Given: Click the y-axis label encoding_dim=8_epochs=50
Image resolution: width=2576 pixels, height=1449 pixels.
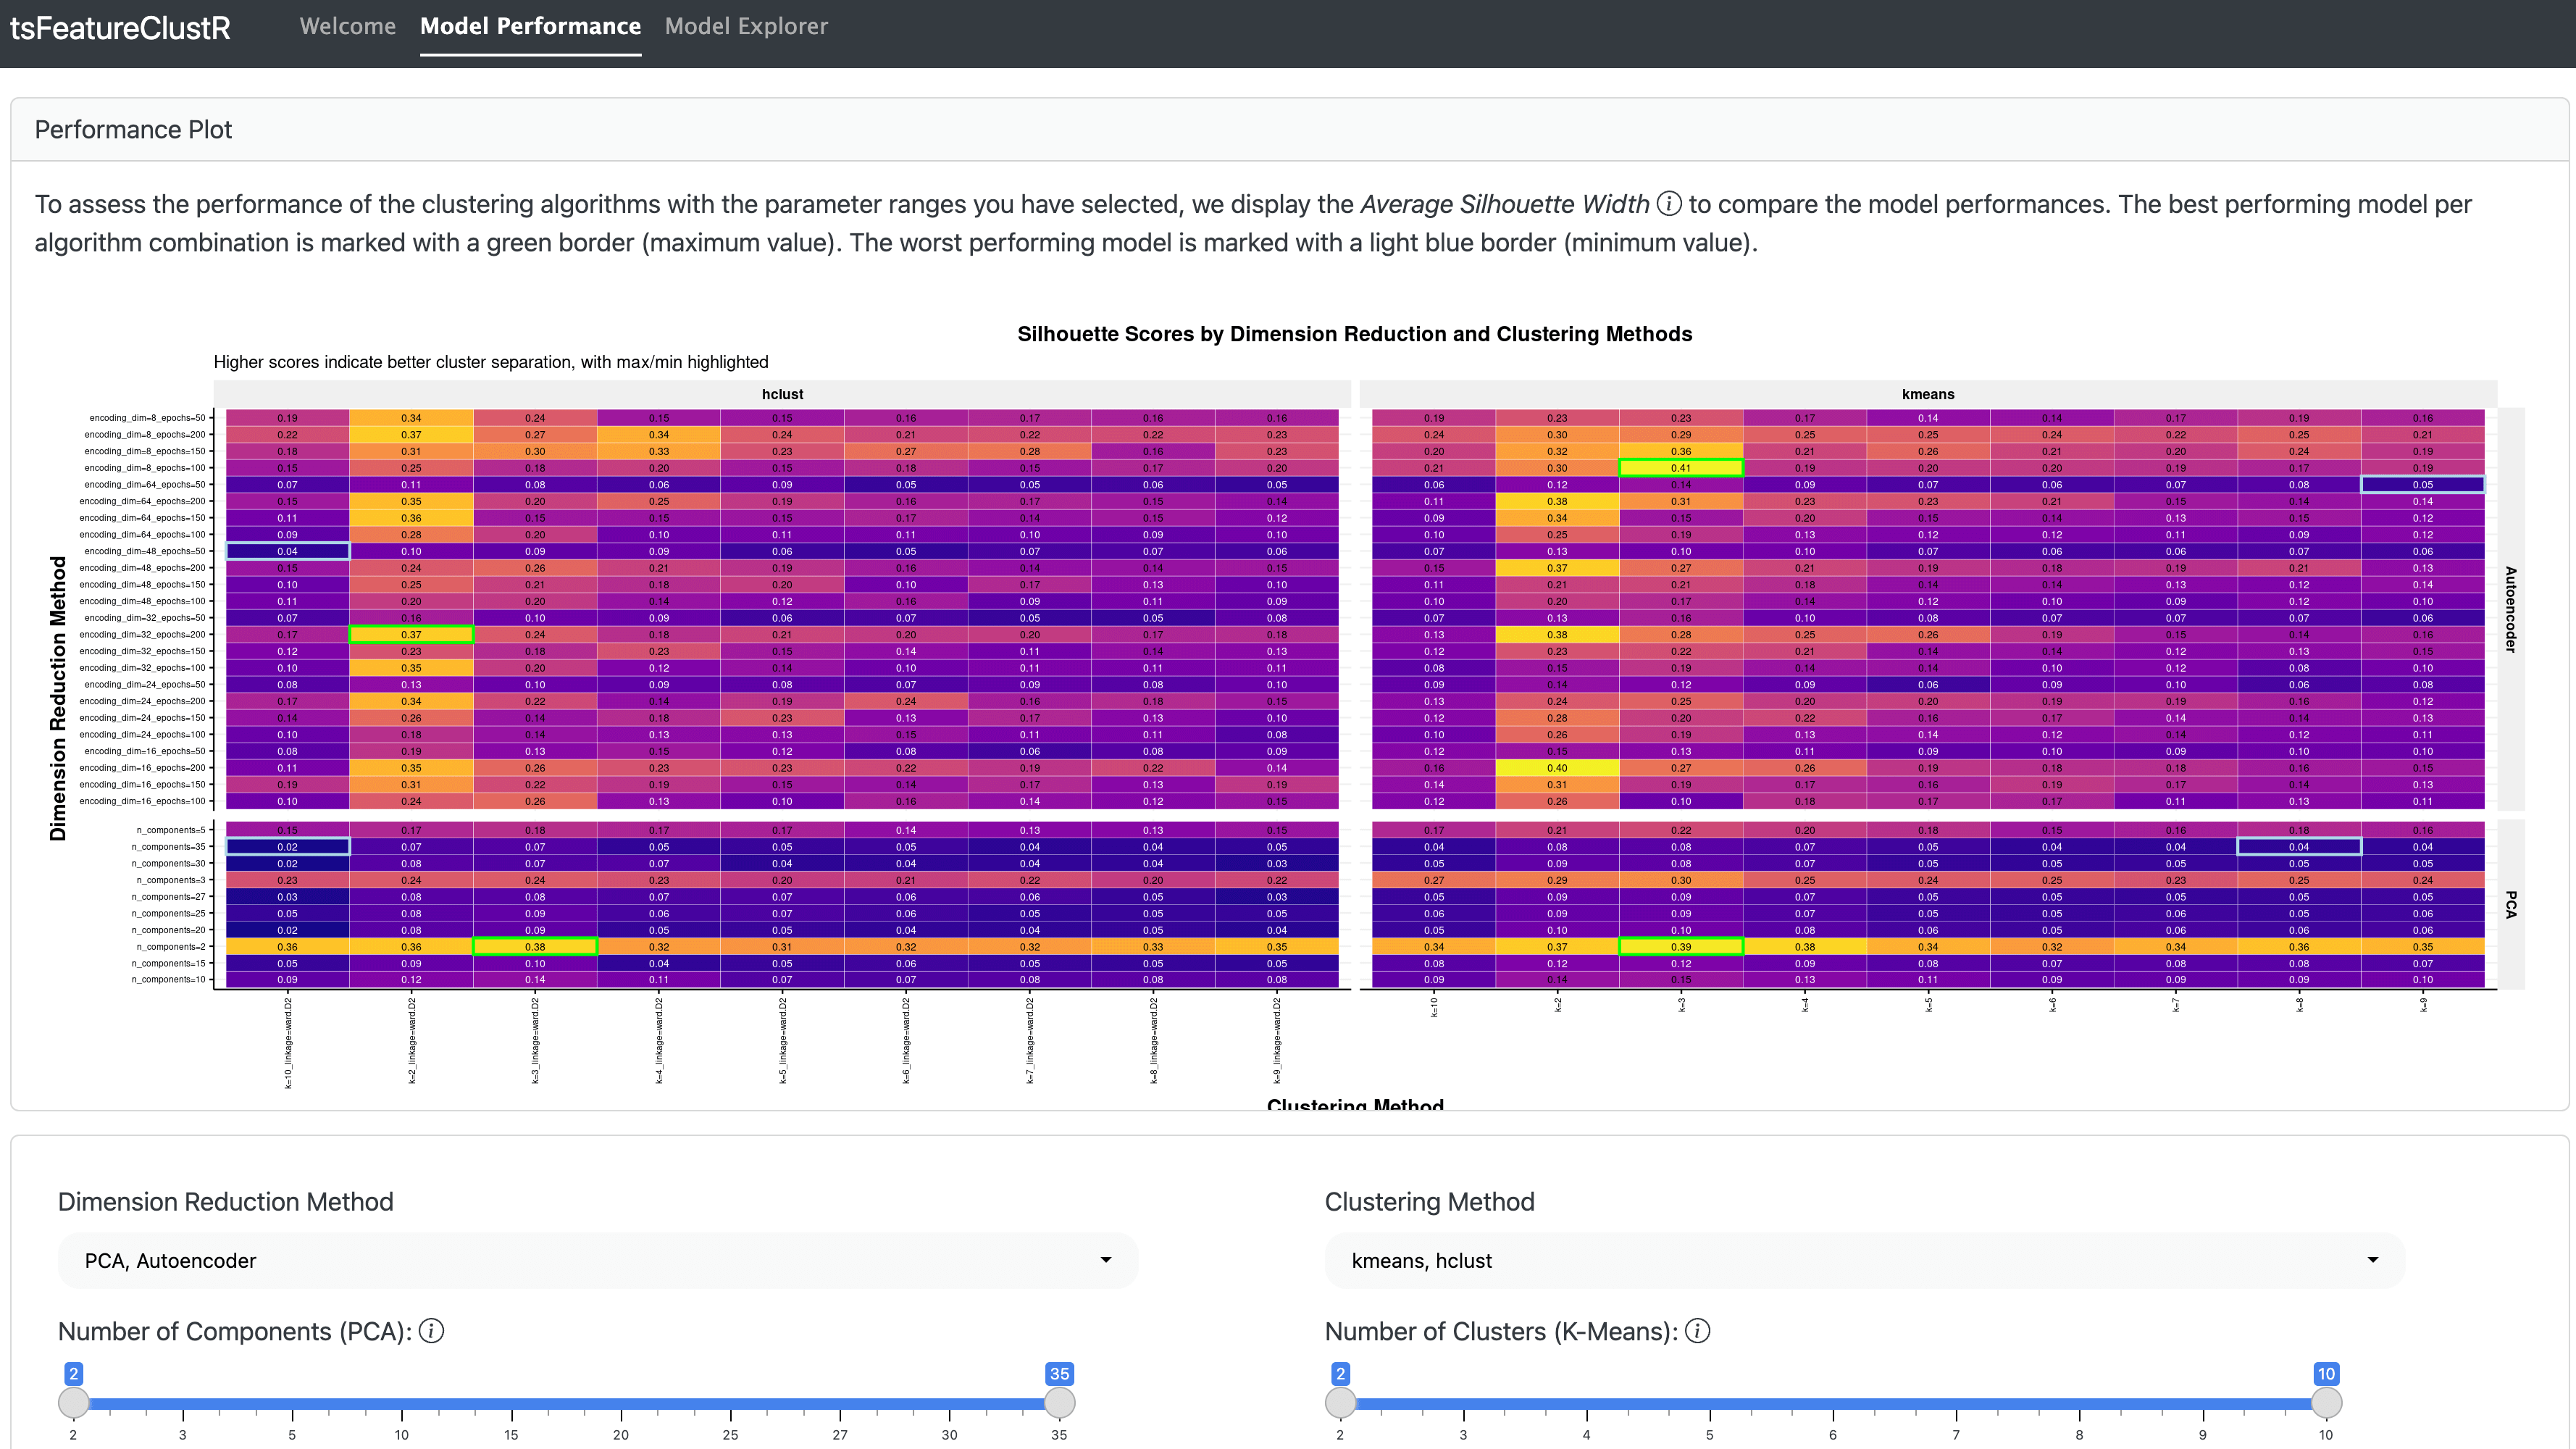Looking at the screenshot, I should 147,418.
